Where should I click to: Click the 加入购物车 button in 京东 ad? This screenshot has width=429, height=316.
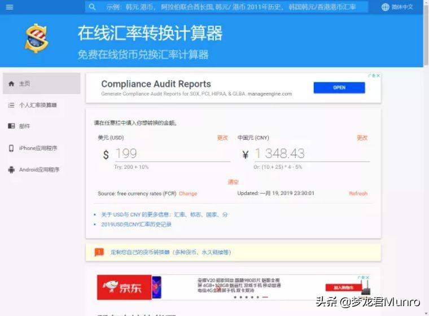coord(343,288)
